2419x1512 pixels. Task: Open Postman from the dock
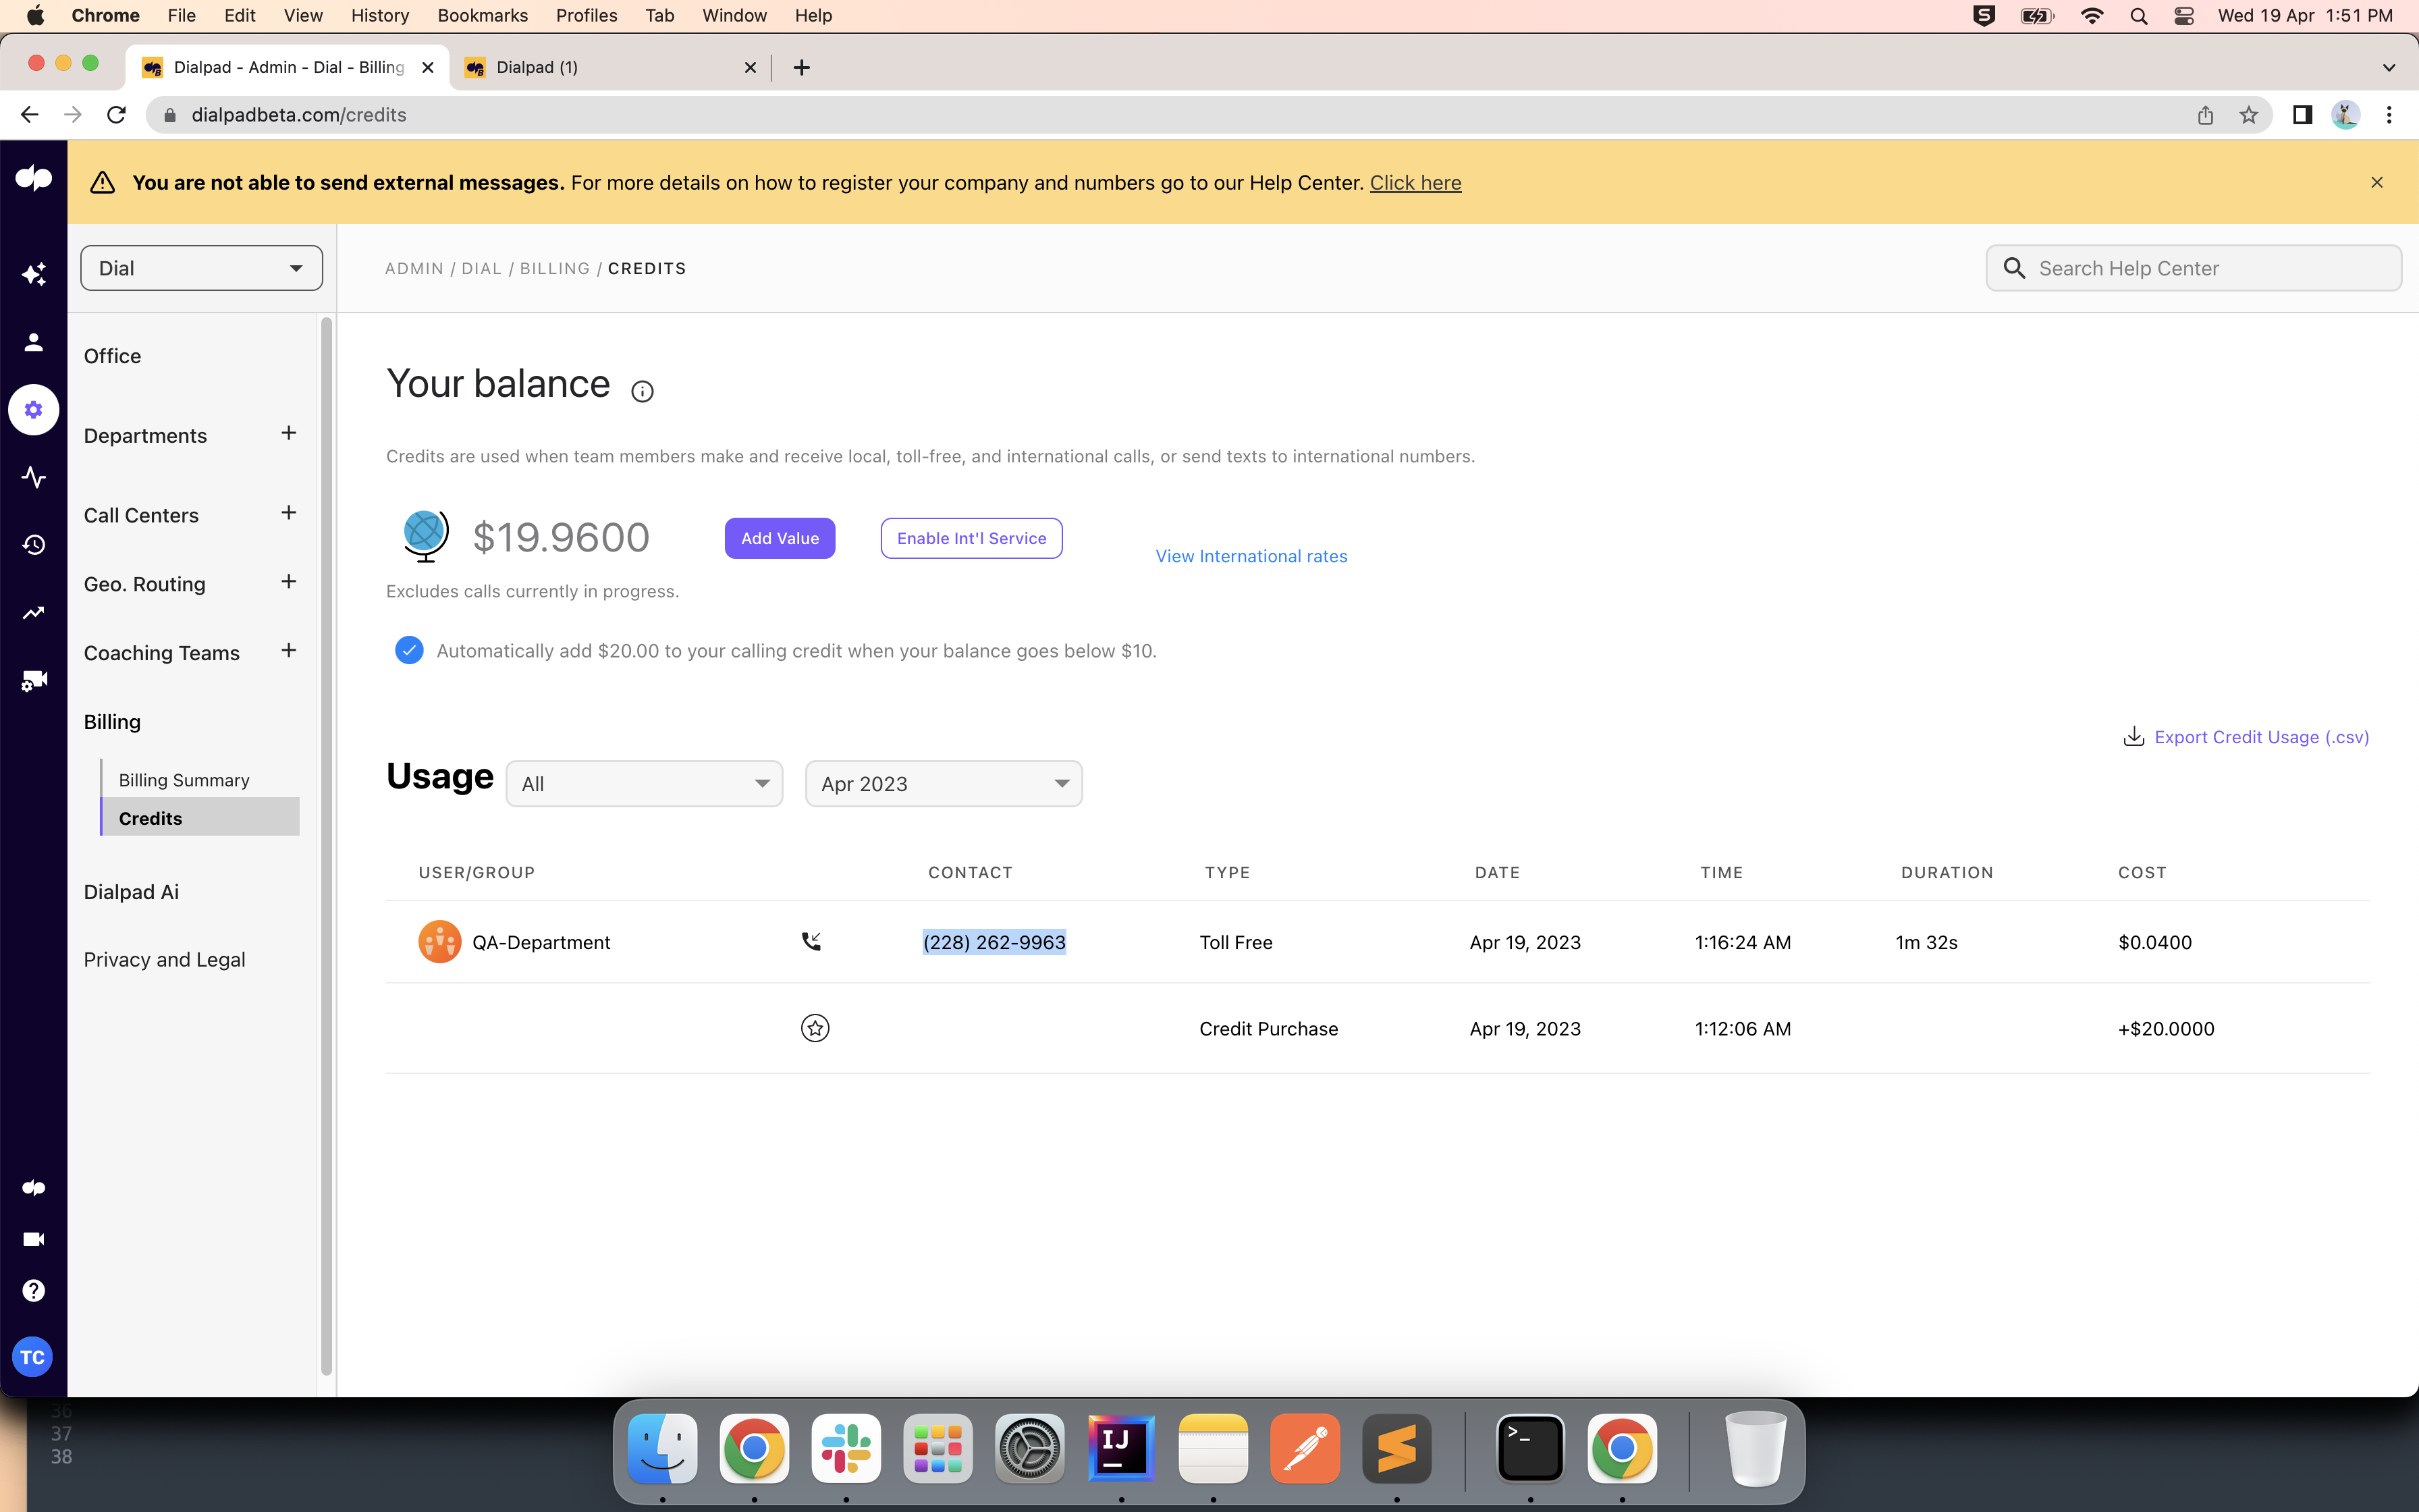pyautogui.click(x=1305, y=1448)
